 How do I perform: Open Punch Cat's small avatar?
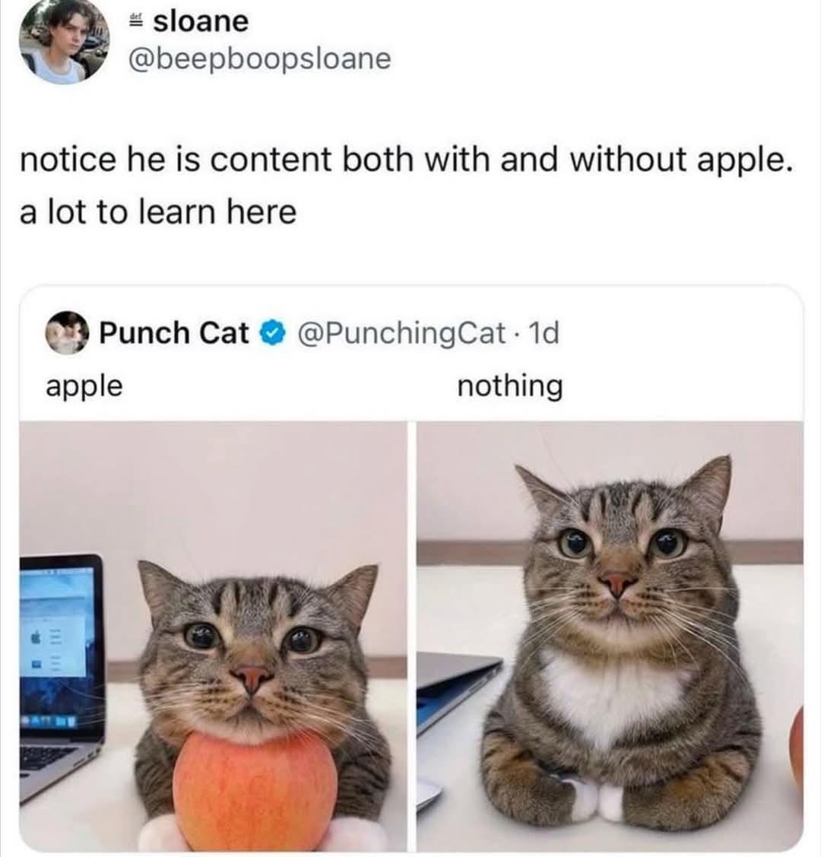pyautogui.click(x=67, y=333)
